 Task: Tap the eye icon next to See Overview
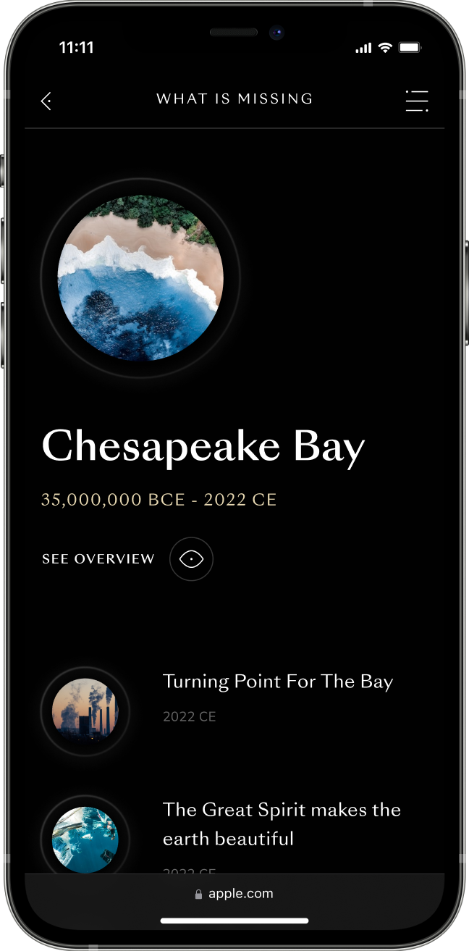191,559
